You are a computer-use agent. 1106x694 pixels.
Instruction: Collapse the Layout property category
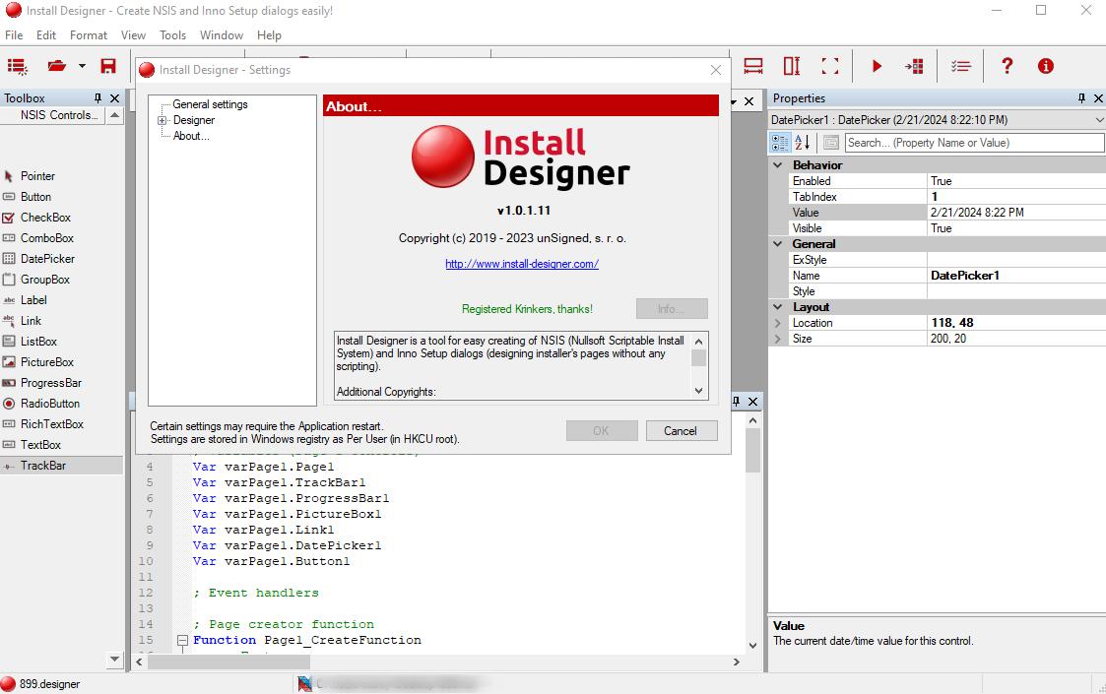777,307
